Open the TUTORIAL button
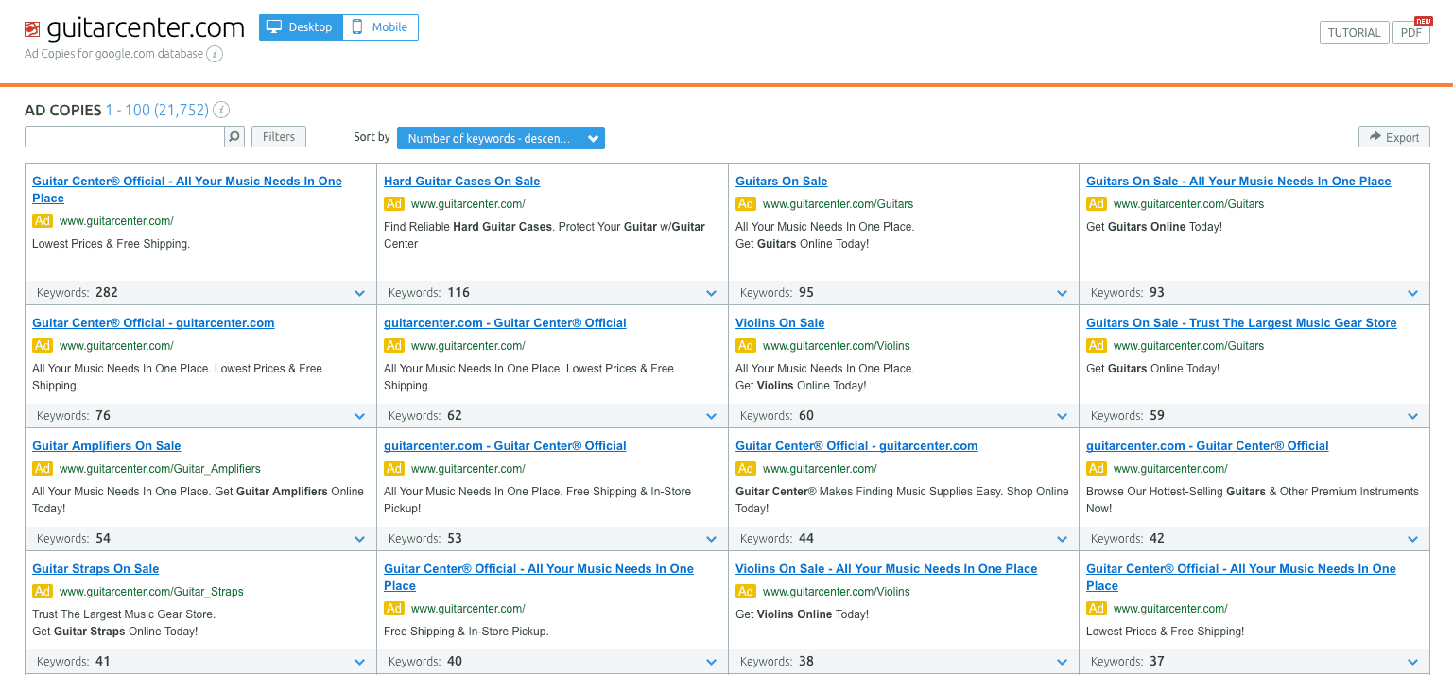Viewport: 1453px width, 675px height. tap(1355, 32)
